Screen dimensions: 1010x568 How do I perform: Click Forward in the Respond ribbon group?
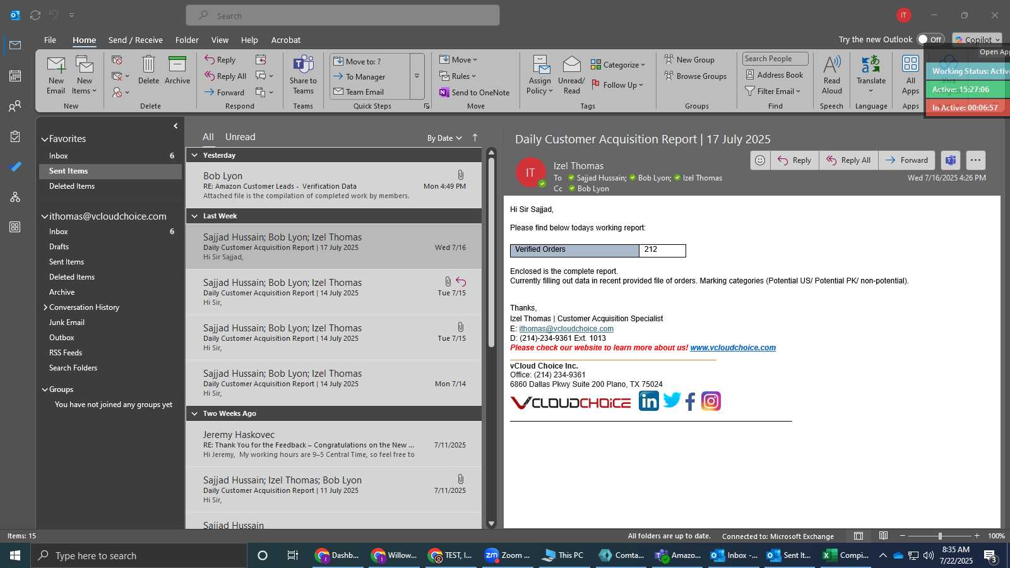click(224, 92)
